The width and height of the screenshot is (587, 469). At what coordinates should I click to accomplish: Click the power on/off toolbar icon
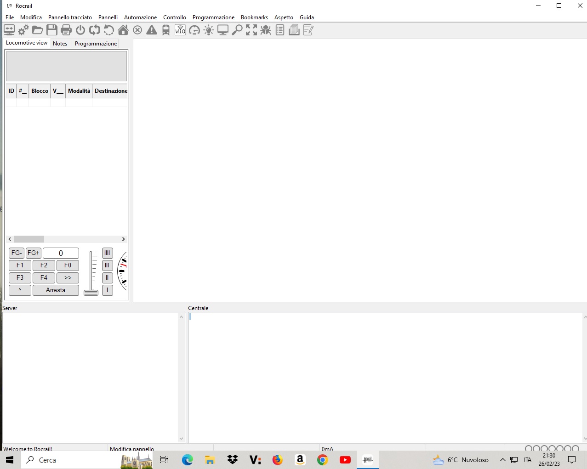point(80,30)
